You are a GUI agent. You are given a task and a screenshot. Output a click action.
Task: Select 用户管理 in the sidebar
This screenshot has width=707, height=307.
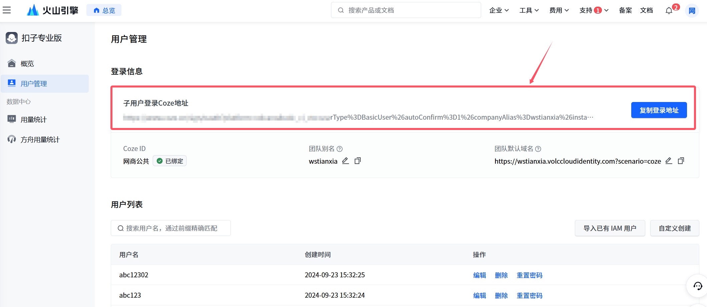click(x=45, y=83)
